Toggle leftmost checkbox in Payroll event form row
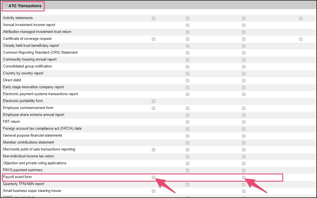 click(x=153, y=177)
